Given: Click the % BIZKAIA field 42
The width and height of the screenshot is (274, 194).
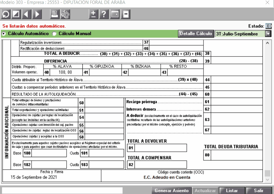Looking at the screenshot, I should tap(144, 72).
